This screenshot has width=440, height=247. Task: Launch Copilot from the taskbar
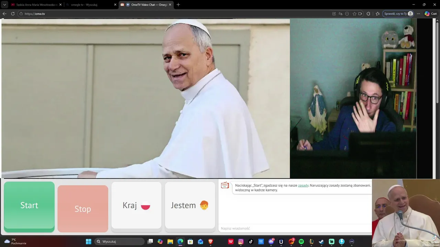160,242
